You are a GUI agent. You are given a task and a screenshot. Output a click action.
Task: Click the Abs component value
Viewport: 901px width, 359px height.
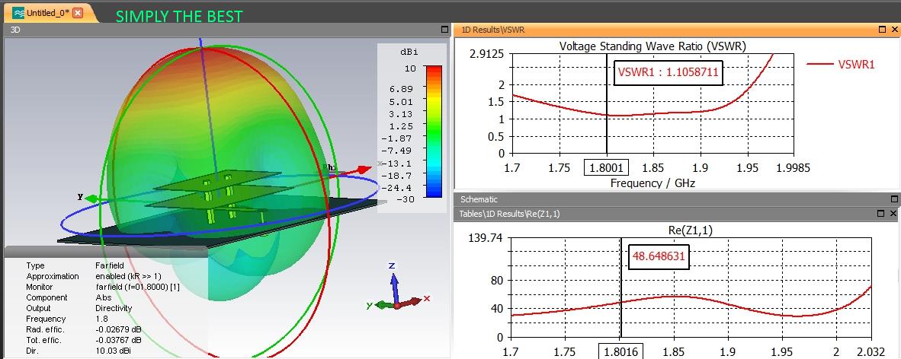(x=104, y=297)
